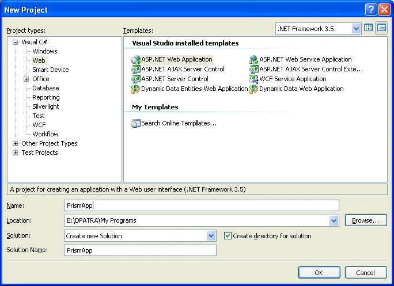Viewport: 394px width, 286px height.
Task: Click Browse to choose location
Action: (366, 220)
